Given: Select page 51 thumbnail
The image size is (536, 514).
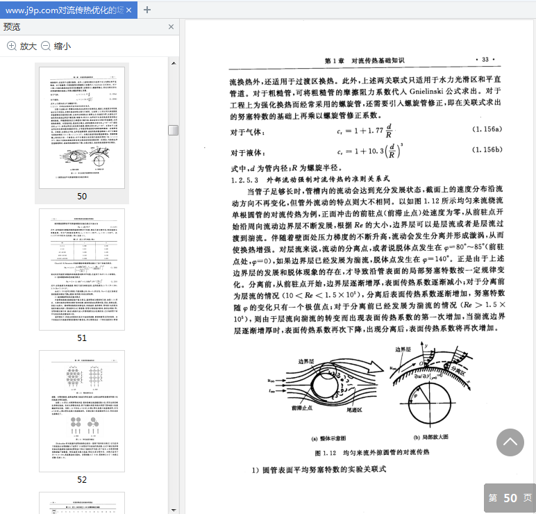Looking at the screenshot, I should point(82,270).
